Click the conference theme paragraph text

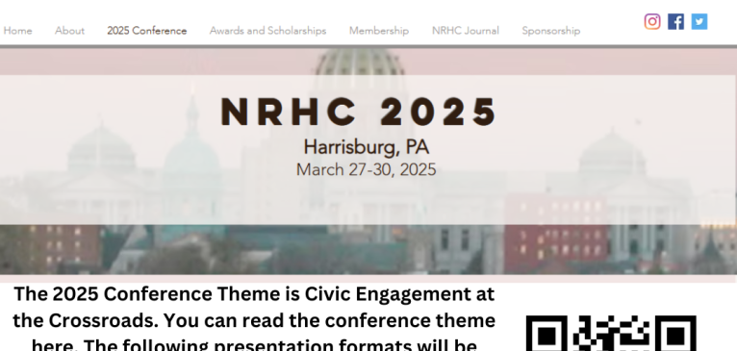tap(254, 318)
